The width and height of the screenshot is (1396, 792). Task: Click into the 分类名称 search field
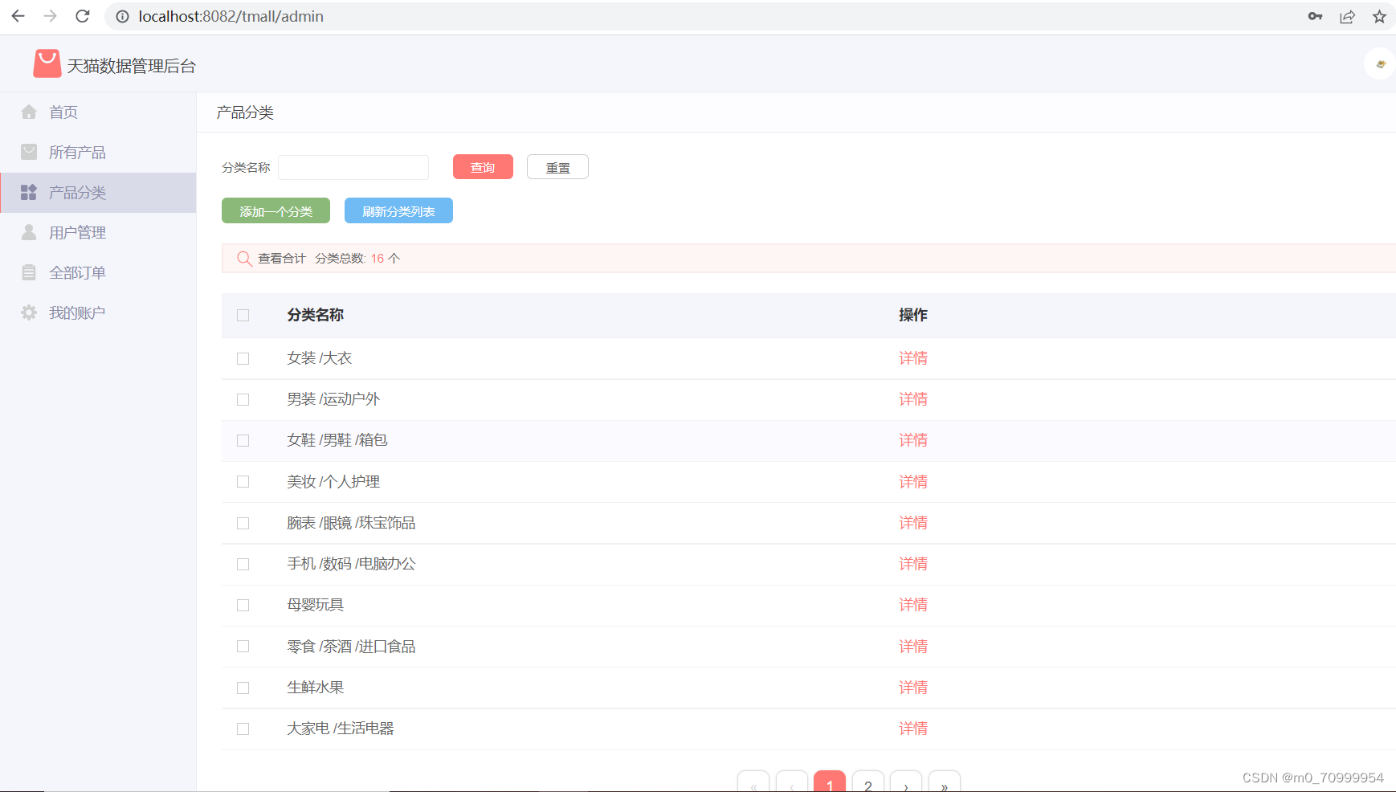click(353, 167)
